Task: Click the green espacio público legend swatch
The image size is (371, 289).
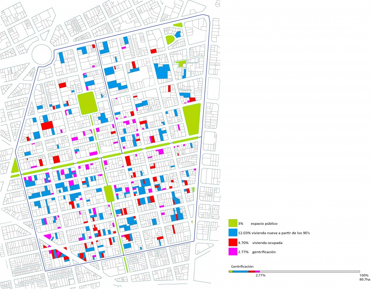Action: (x=233, y=223)
